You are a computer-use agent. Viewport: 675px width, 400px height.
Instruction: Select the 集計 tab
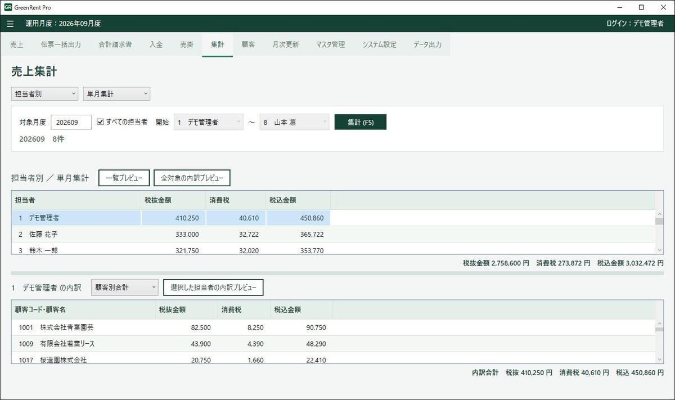coord(217,44)
